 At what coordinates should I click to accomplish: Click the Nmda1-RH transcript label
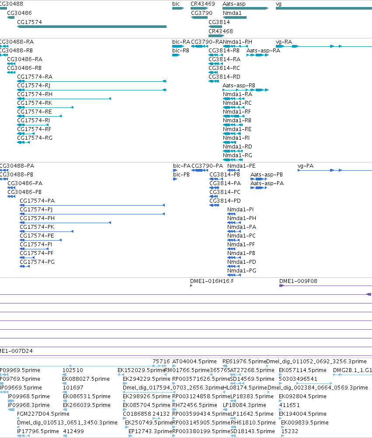237,42
